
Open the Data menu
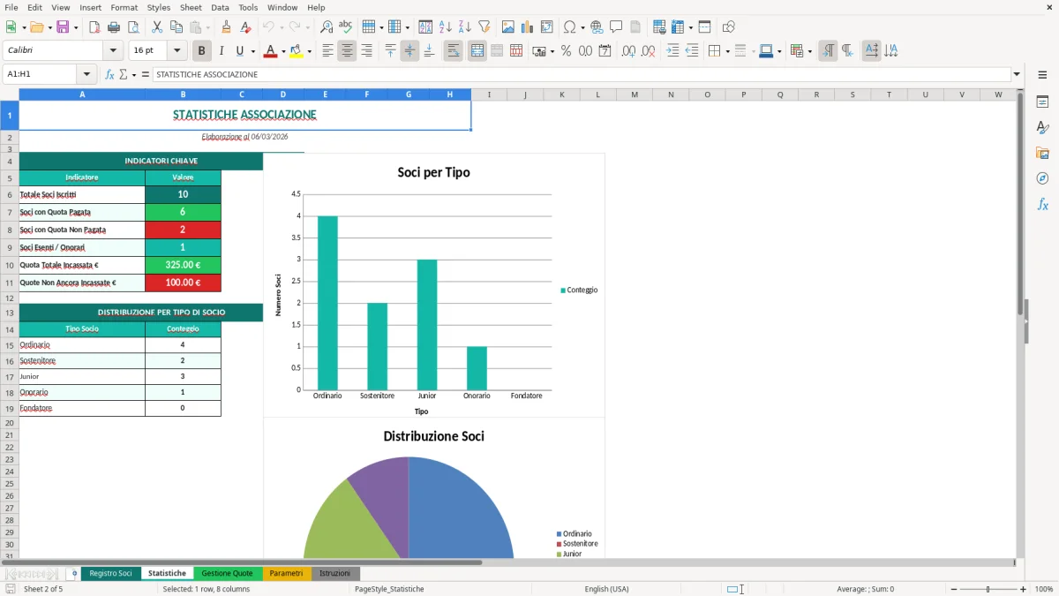point(220,7)
